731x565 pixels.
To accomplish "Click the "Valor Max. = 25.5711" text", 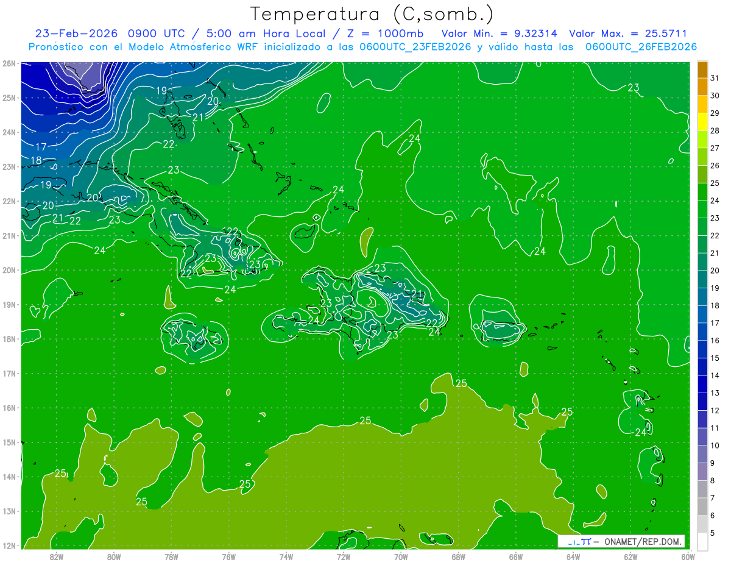I will click(628, 34).
